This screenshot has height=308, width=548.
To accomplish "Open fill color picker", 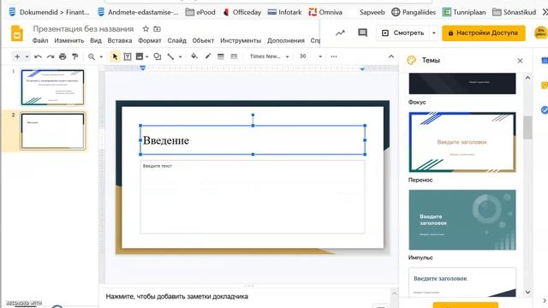I will 194,56.
